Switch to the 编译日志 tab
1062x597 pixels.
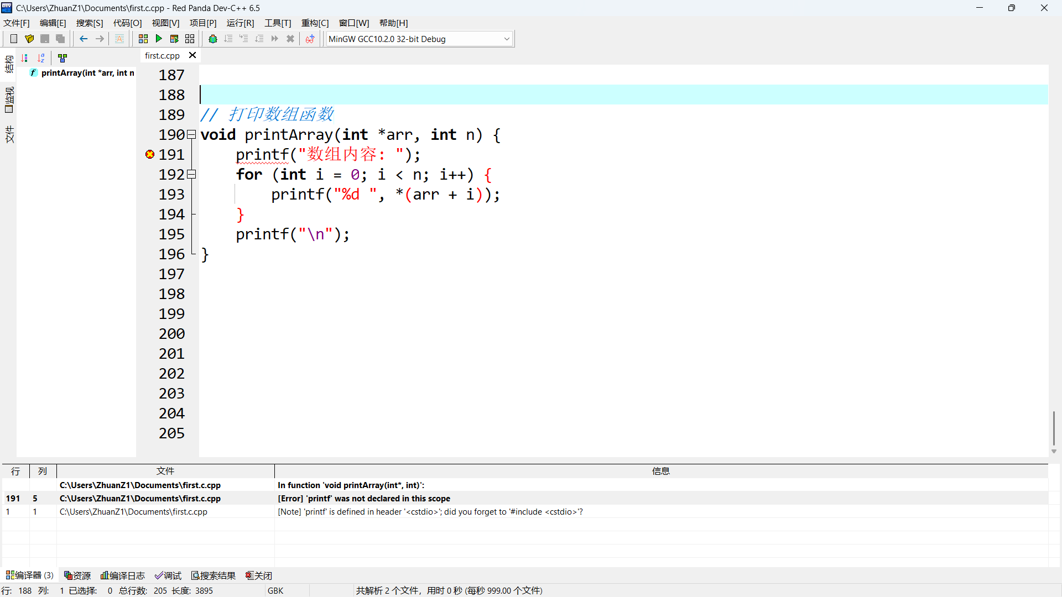point(123,575)
